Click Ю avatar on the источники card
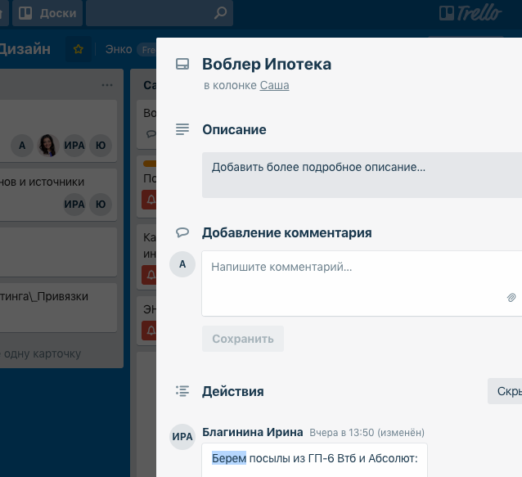The height and width of the screenshot is (477, 522). 101,204
